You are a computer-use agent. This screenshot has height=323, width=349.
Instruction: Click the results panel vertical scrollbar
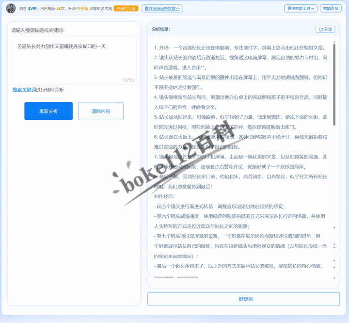click(x=334, y=85)
